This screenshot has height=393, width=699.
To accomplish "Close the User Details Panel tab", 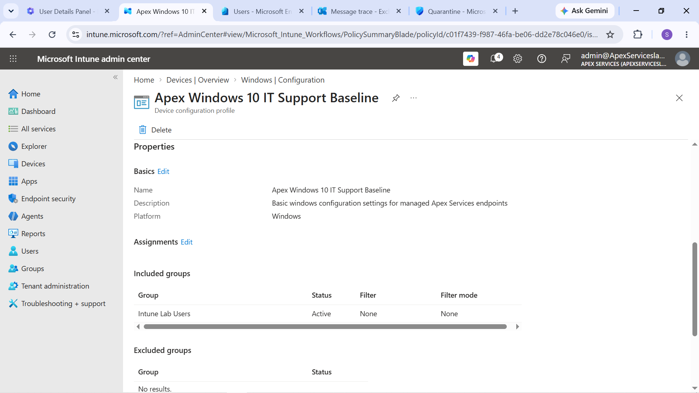I will [x=107, y=11].
